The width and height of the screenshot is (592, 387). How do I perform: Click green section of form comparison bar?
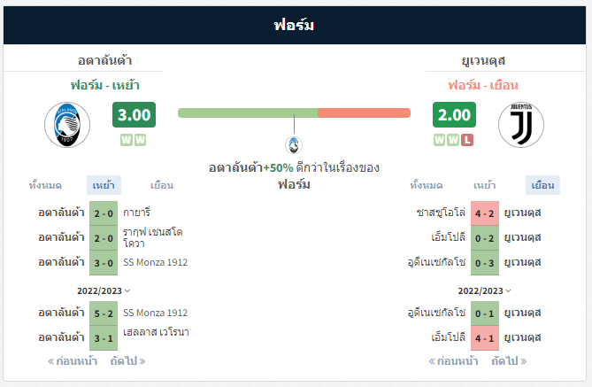(248, 112)
